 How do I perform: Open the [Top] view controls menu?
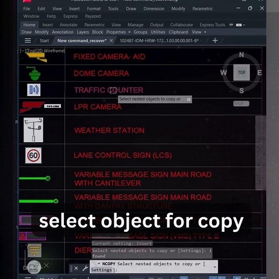click(x=31, y=51)
